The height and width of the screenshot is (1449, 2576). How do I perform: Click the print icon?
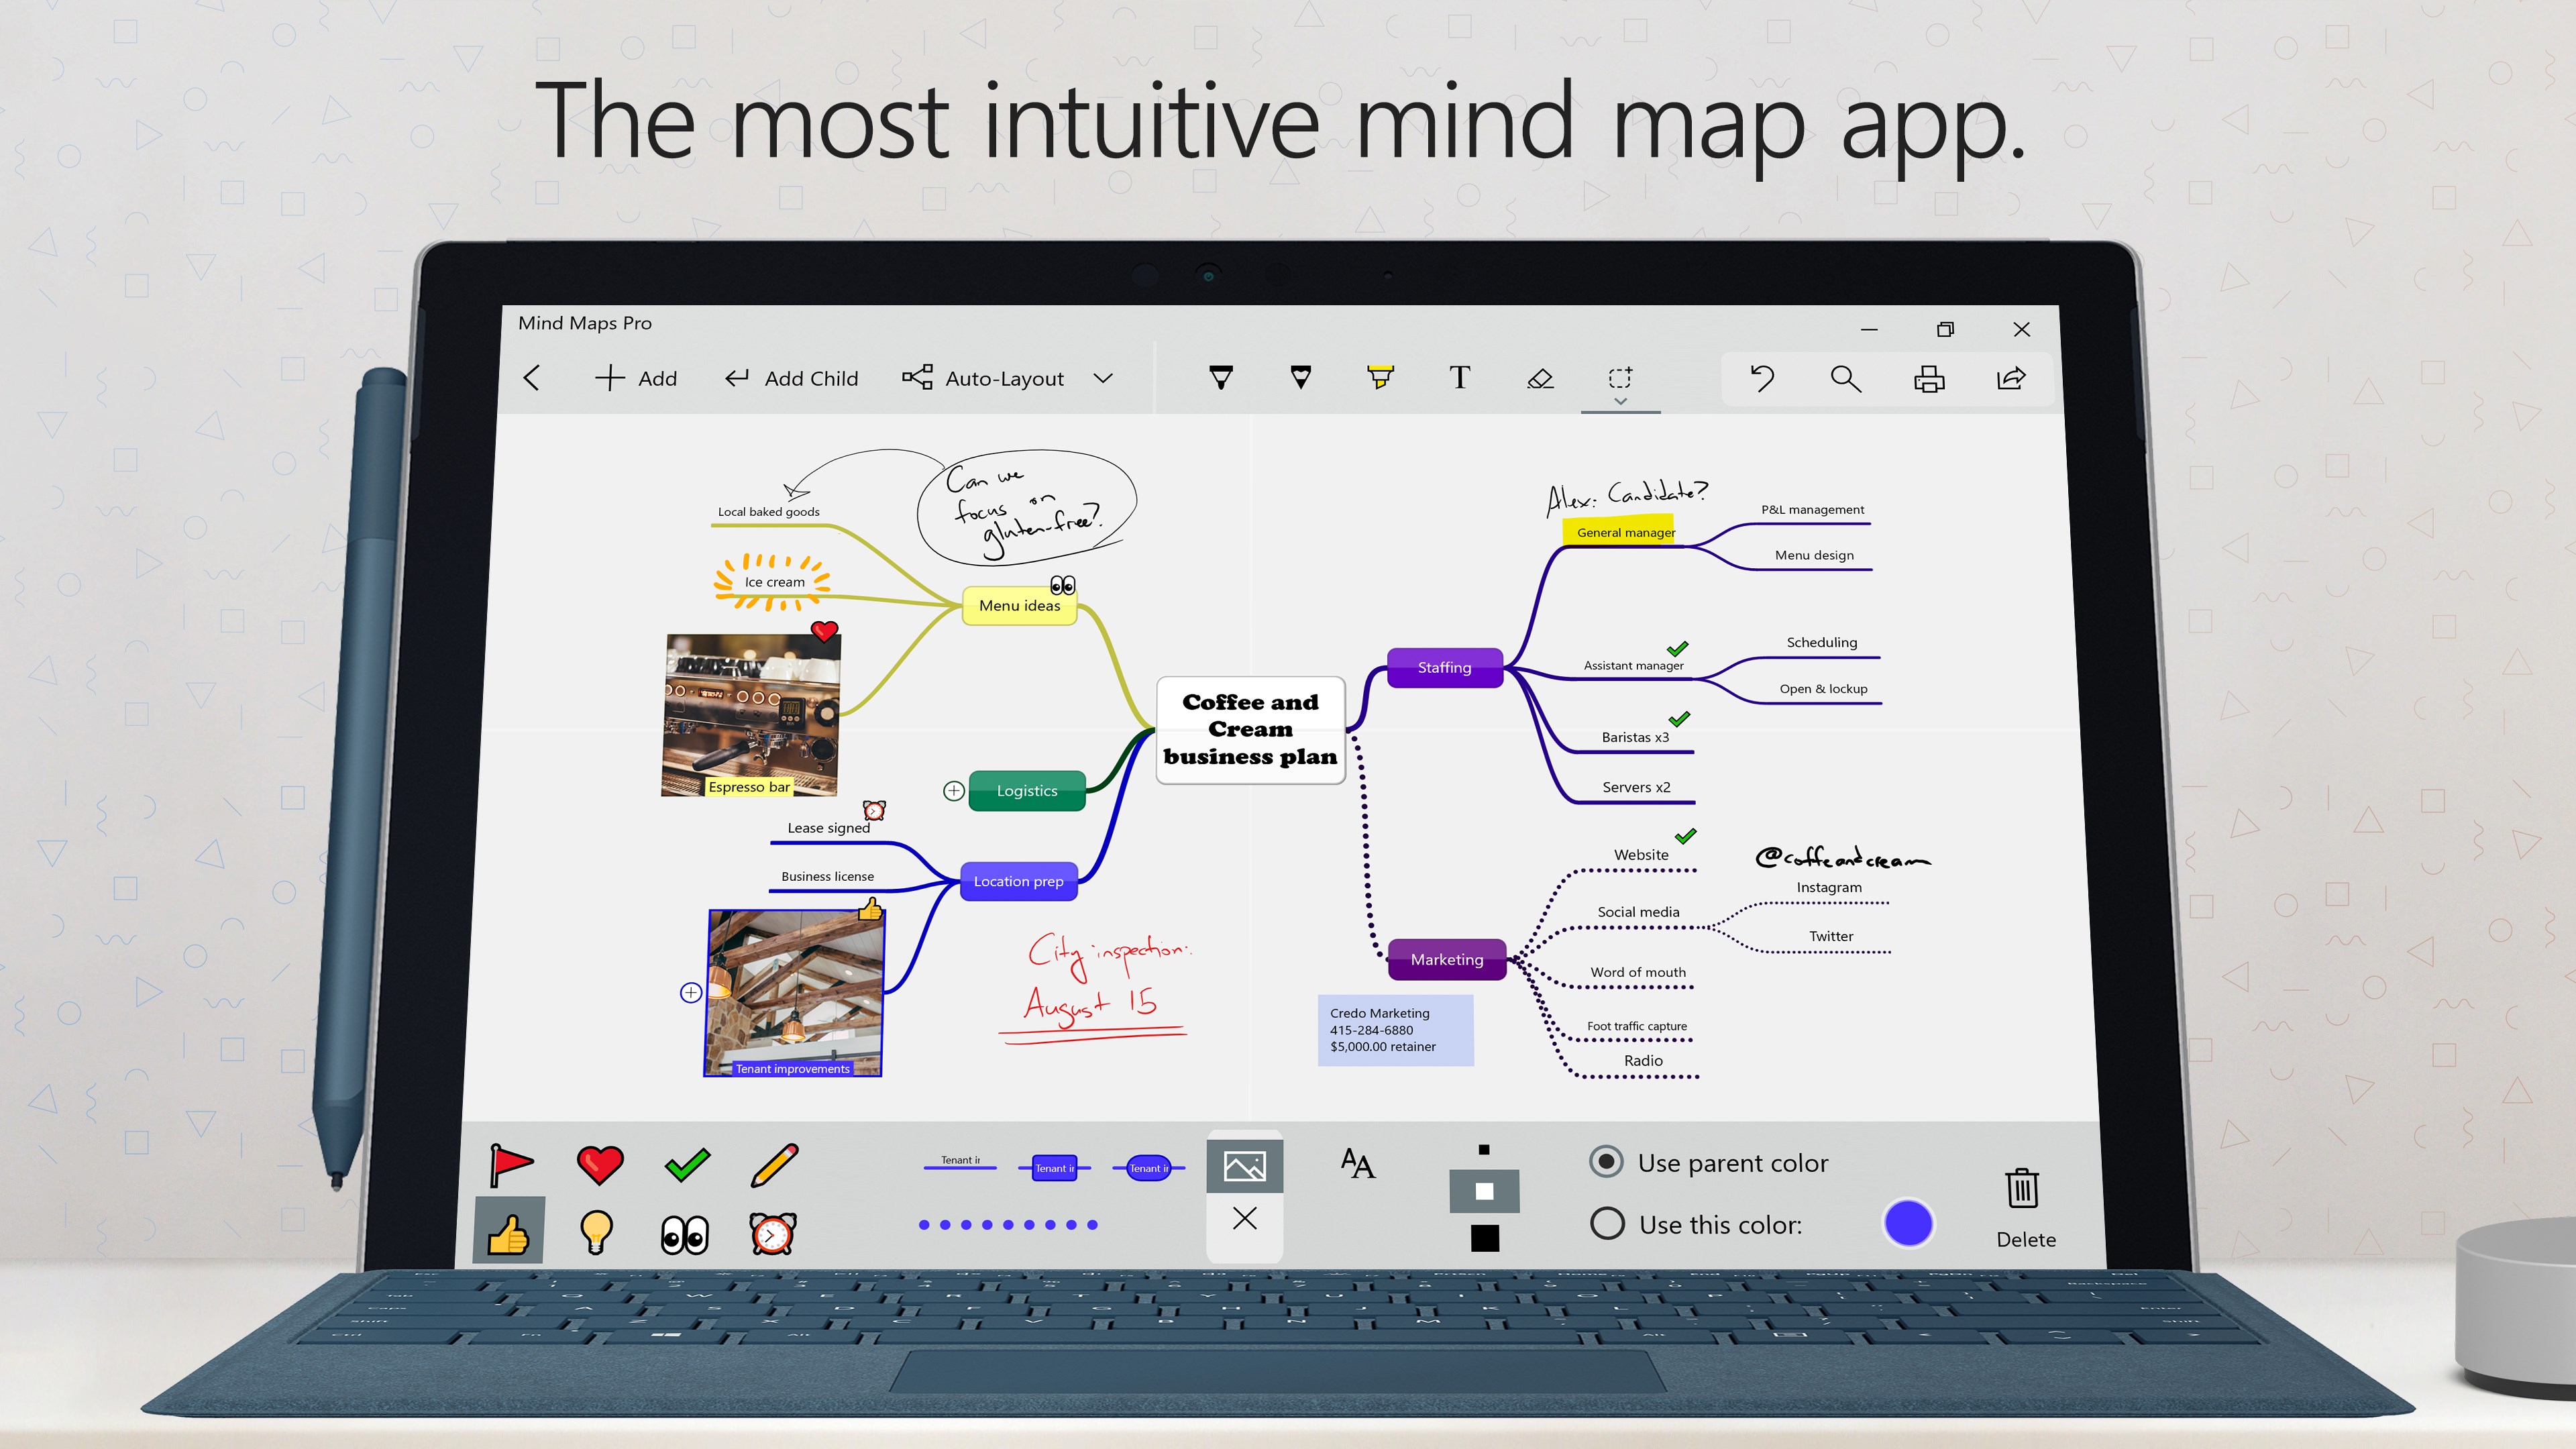[1929, 379]
